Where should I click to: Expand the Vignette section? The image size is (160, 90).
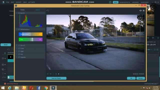17,57
